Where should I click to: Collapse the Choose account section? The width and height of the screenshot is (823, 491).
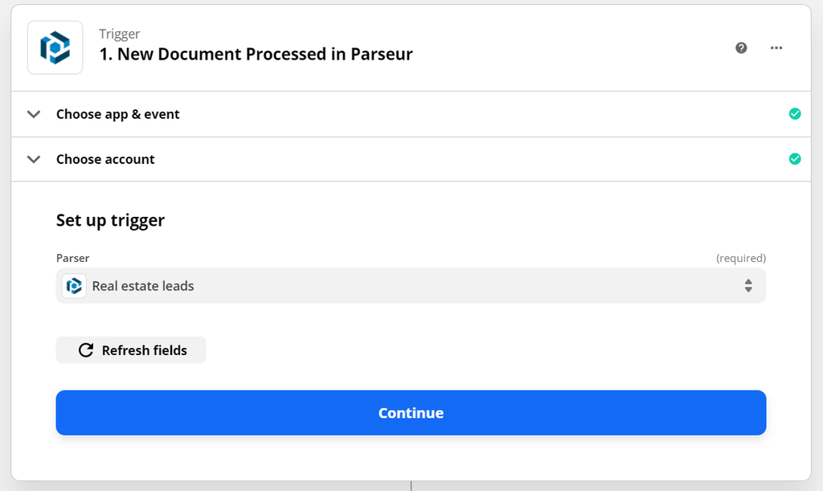34,158
